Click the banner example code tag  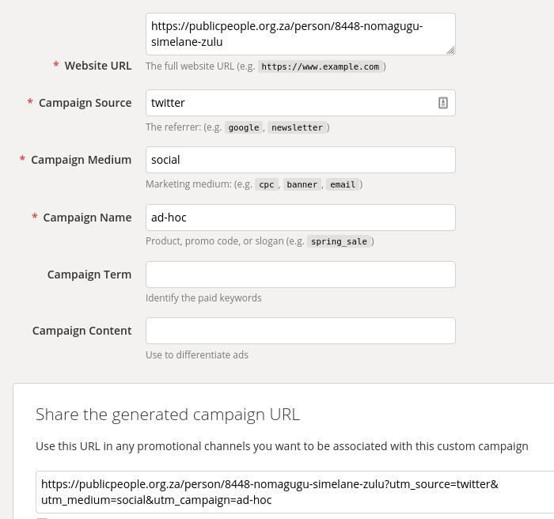coord(302,184)
